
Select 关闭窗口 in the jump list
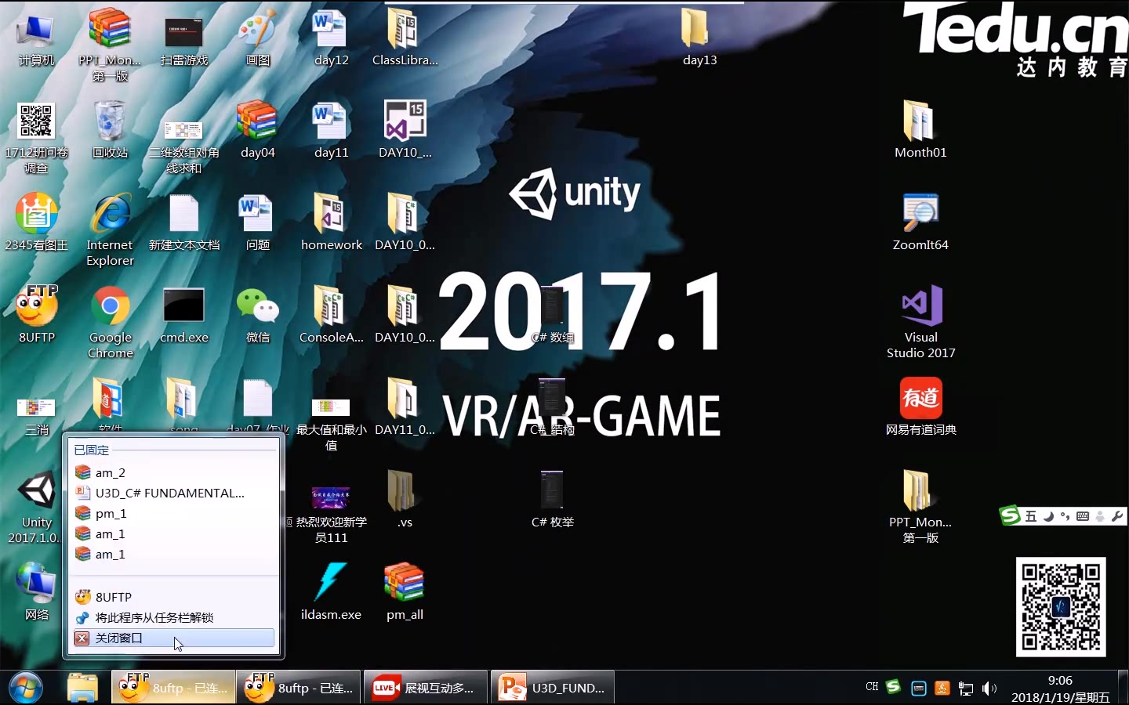click(x=119, y=638)
